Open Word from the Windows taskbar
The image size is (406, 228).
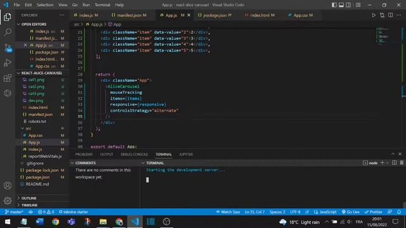click(39, 222)
